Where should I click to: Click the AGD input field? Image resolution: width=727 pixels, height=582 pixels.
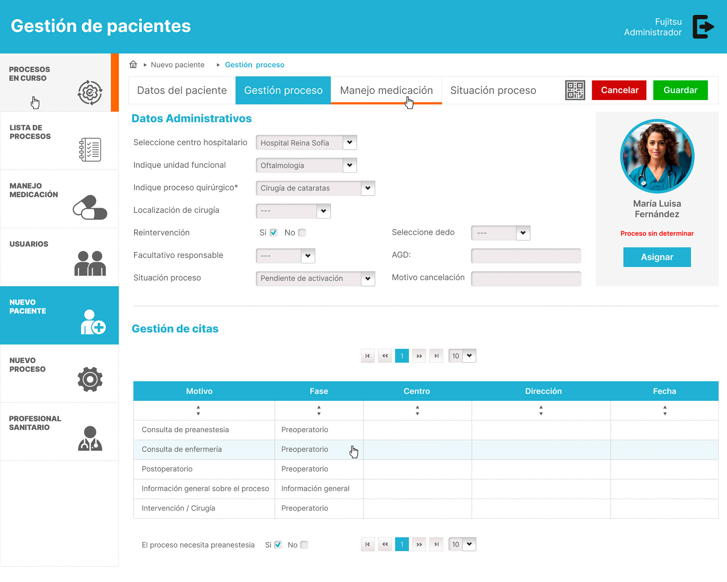pos(526,256)
